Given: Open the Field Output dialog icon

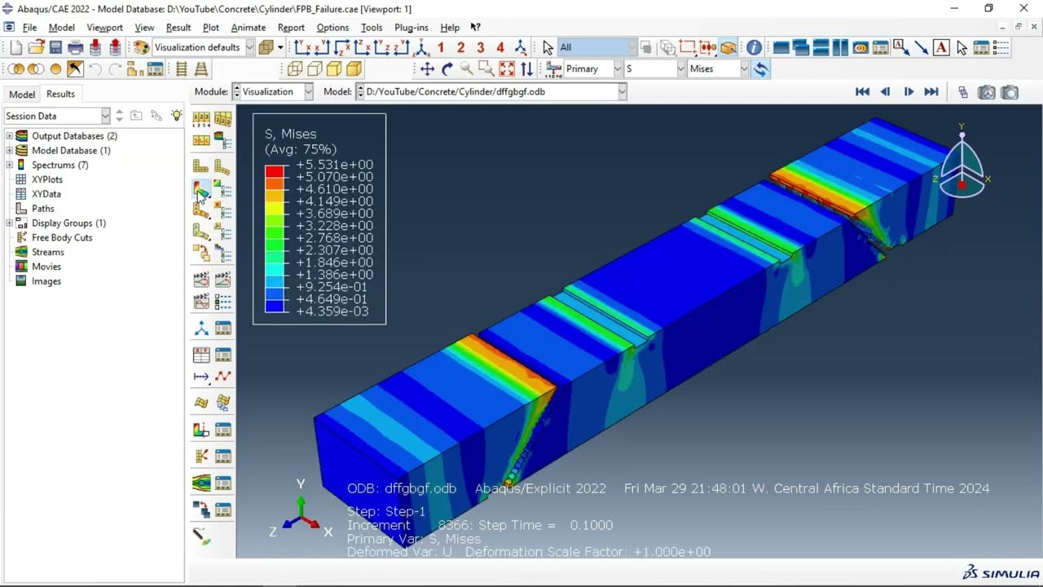Looking at the screenshot, I should pyautogui.click(x=555, y=69).
